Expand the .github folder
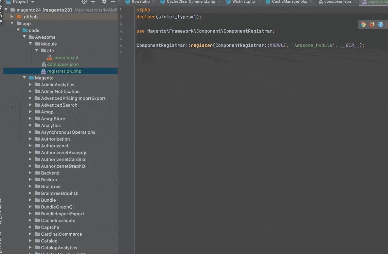Image resolution: width=388 pixels, height=254 pixels. coord(12,17)
